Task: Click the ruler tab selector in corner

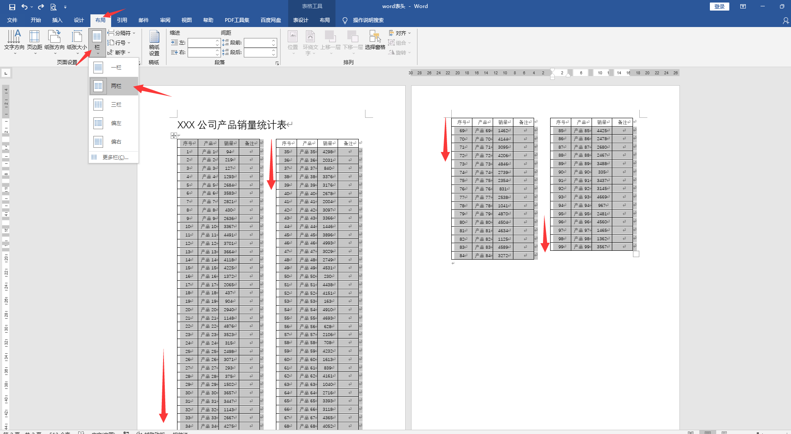Action: coord(6,73)
